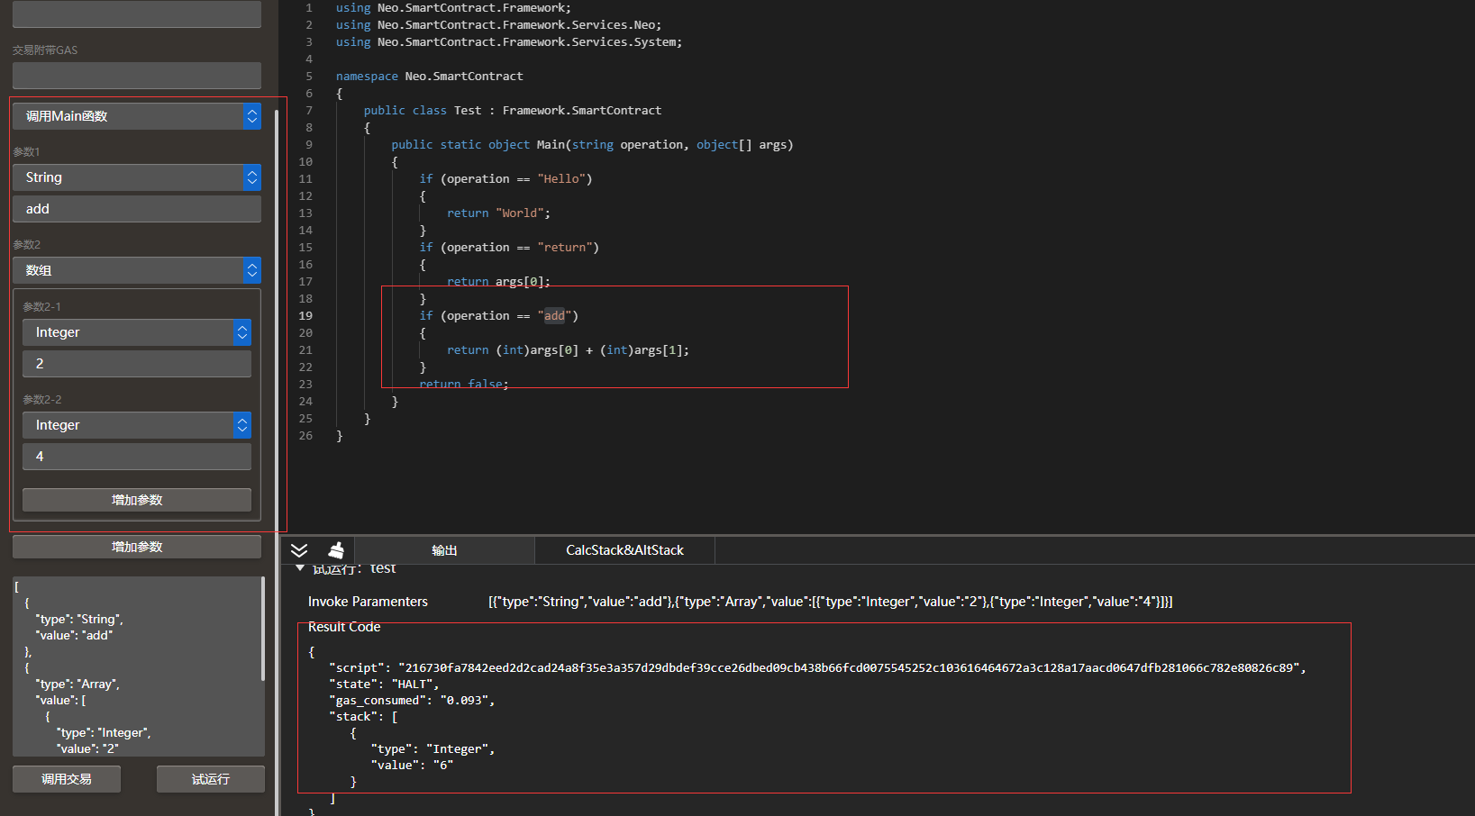1475x816 pixels.
Task: Click the 试运行 button
Action: [211, 779]
